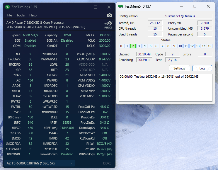Image resolution: width=218 pixels, height=170 pixels.
Task: Click the Remaining time 00:59:11
Action: coord(144,60)
